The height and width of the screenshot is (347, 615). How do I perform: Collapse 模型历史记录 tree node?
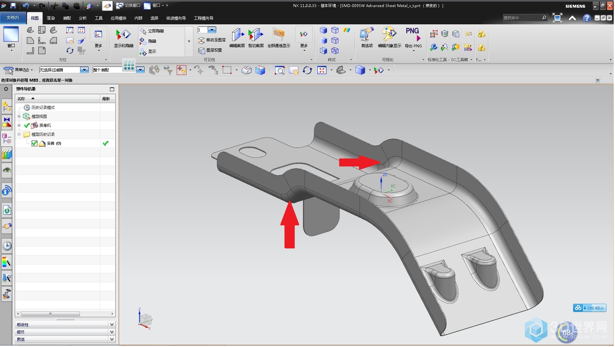[19, 134]
